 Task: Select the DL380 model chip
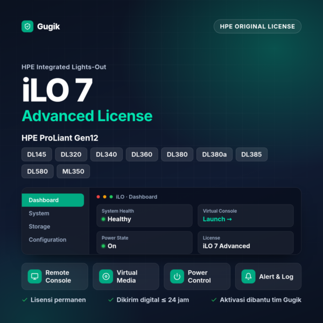coord(177,155)
